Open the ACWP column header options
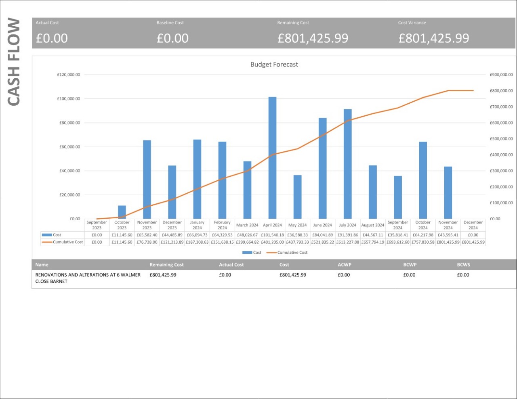This screenshot has width=517, height=399. [344, 265]
